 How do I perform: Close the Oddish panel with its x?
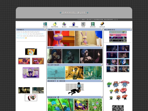pyautogui.click(x=102, y=97)
